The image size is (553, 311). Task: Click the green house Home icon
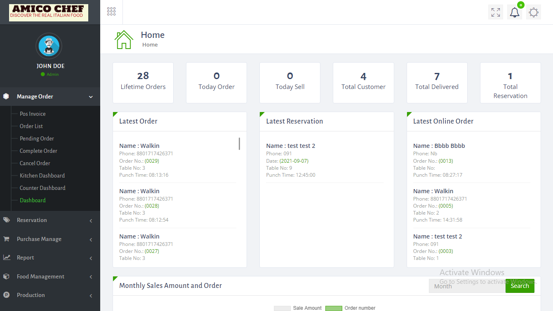pyautogui.click(x=123, y=40)
